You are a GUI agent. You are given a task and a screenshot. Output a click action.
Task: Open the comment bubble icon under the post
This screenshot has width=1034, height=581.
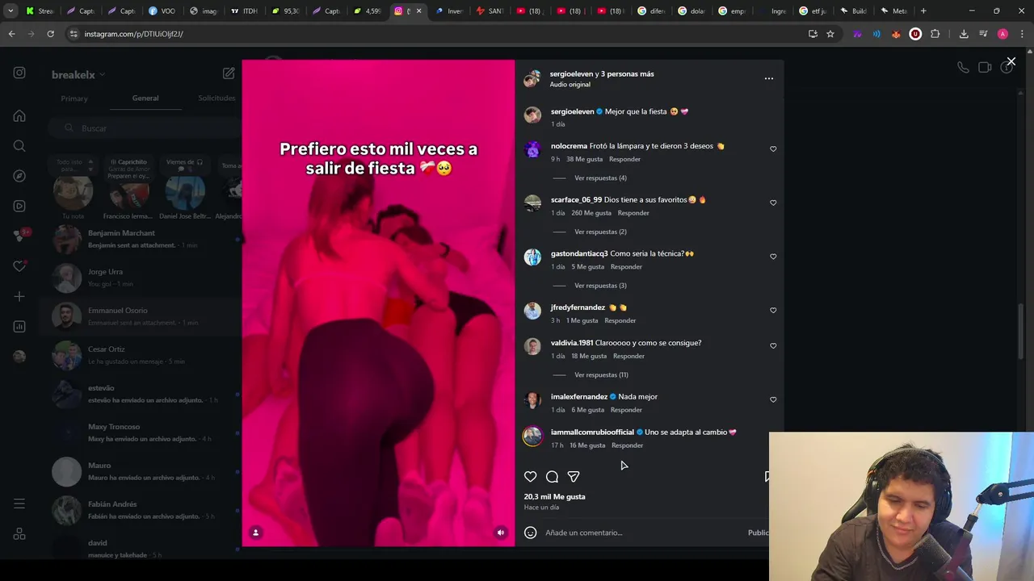click(x=552, y=477)
